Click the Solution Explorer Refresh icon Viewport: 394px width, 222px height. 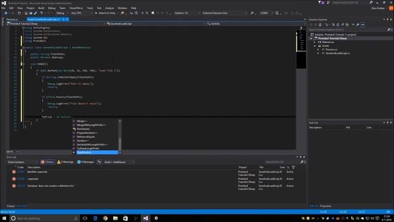(338, 25)
